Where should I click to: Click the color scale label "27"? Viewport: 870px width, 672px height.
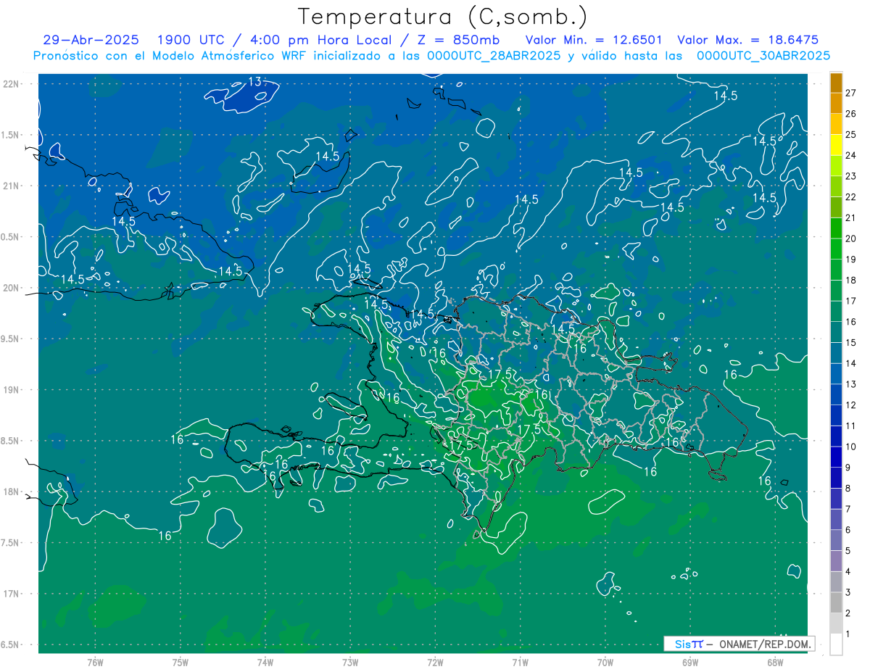point(851,93)
